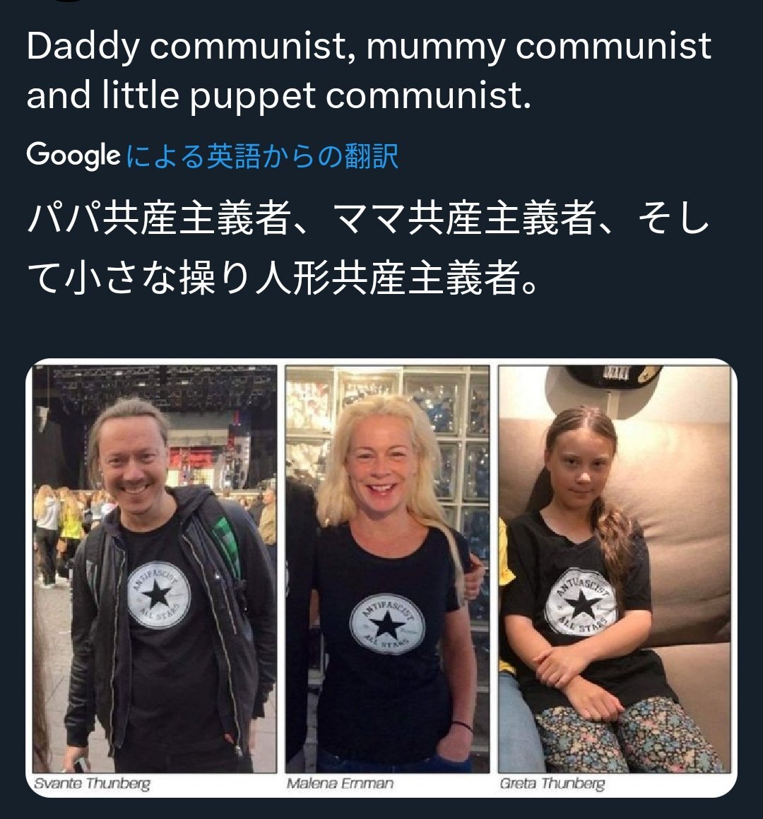Tap the "Svante Thunberg" caption text
The width and height of the screenshot is (763, 819).
(92, 784)
